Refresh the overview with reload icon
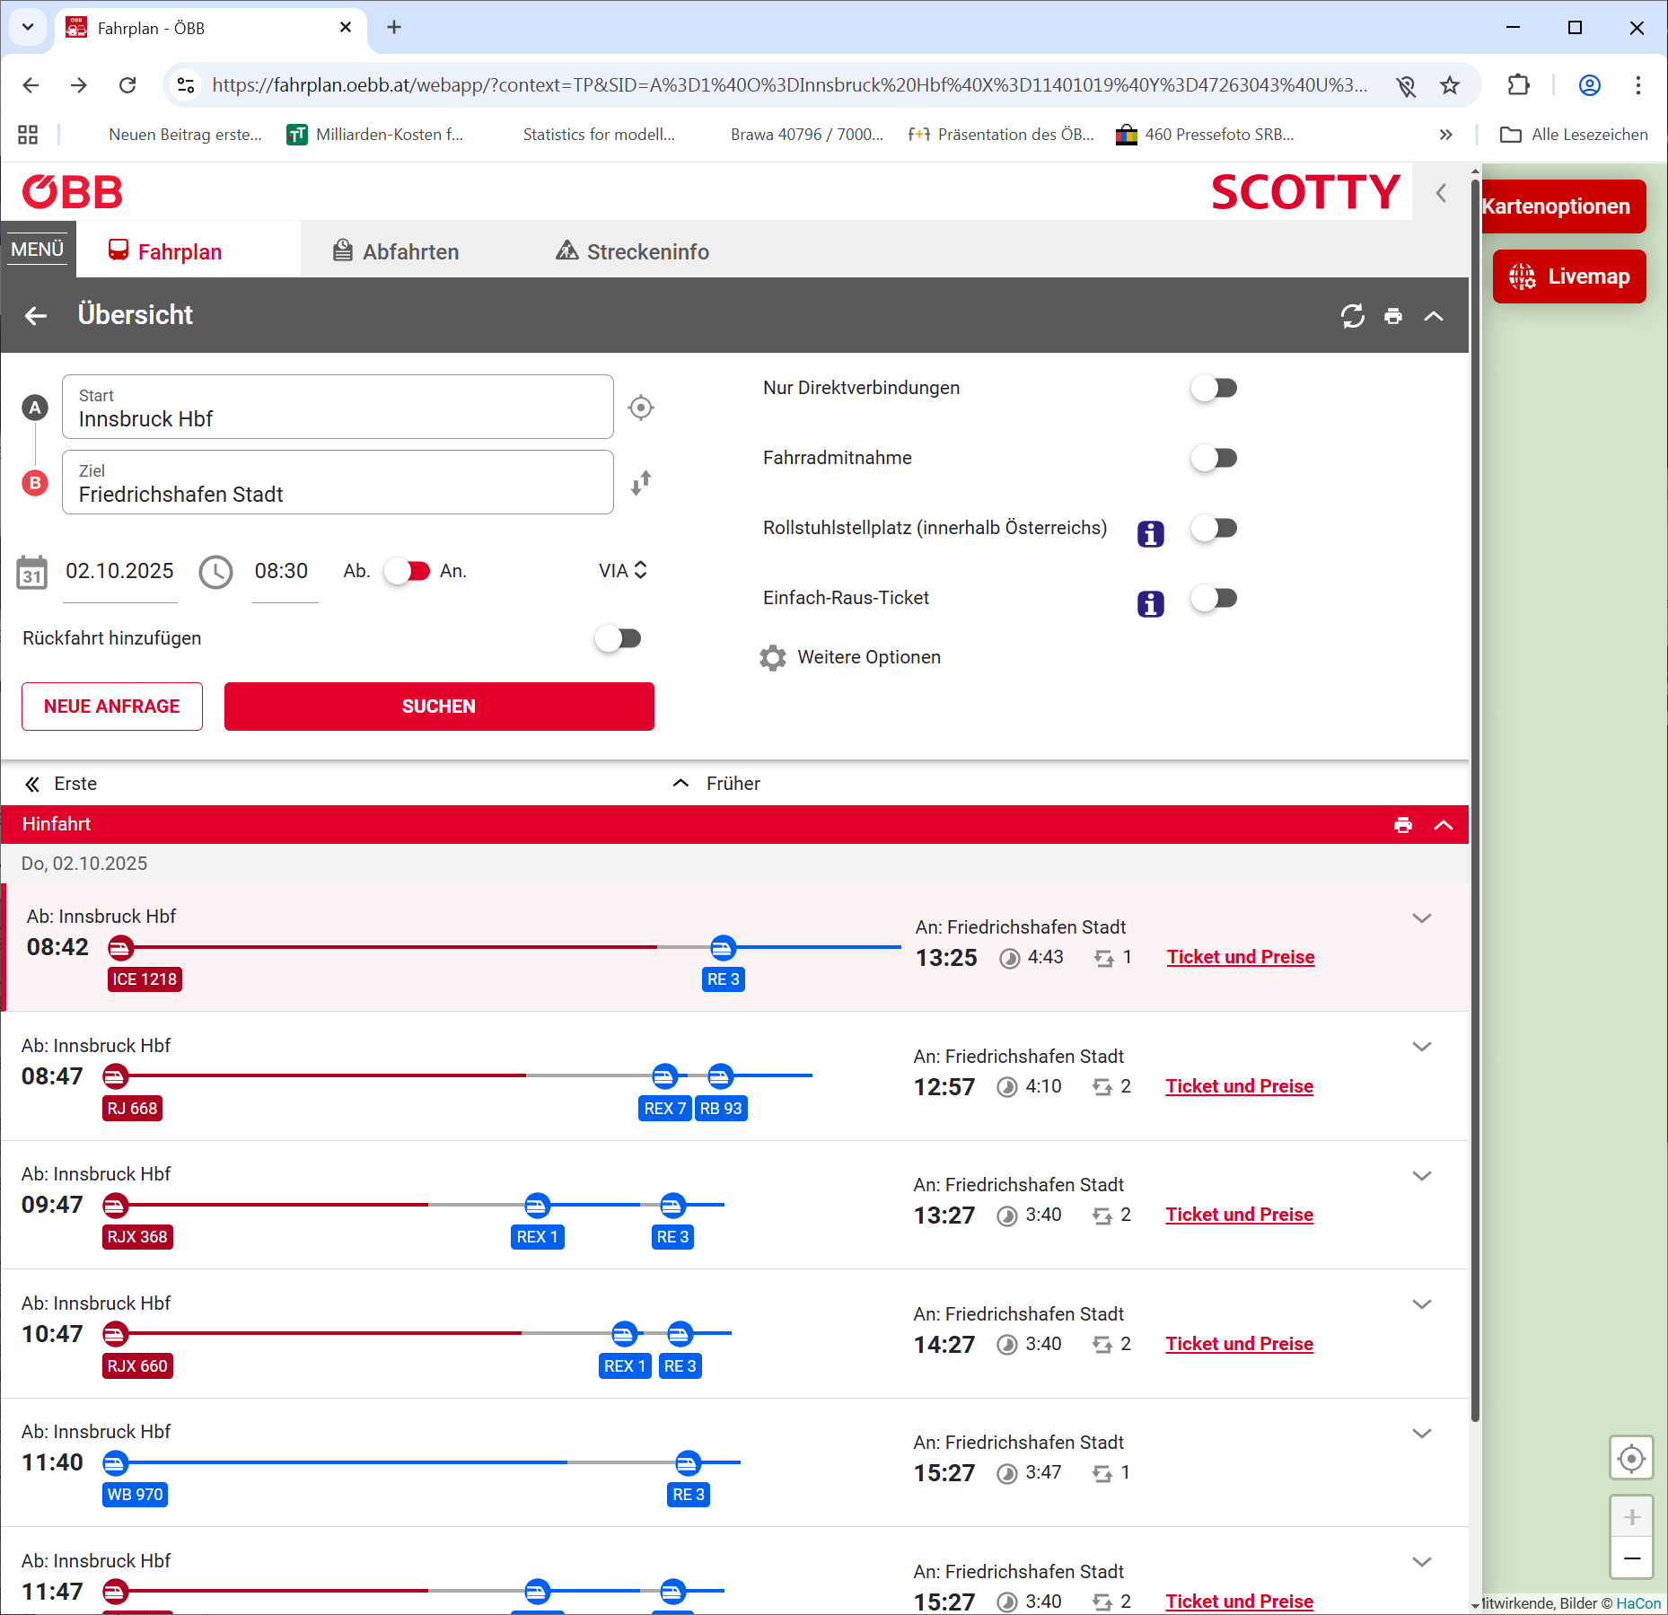1668x1615 pixels. [1352, 316]
